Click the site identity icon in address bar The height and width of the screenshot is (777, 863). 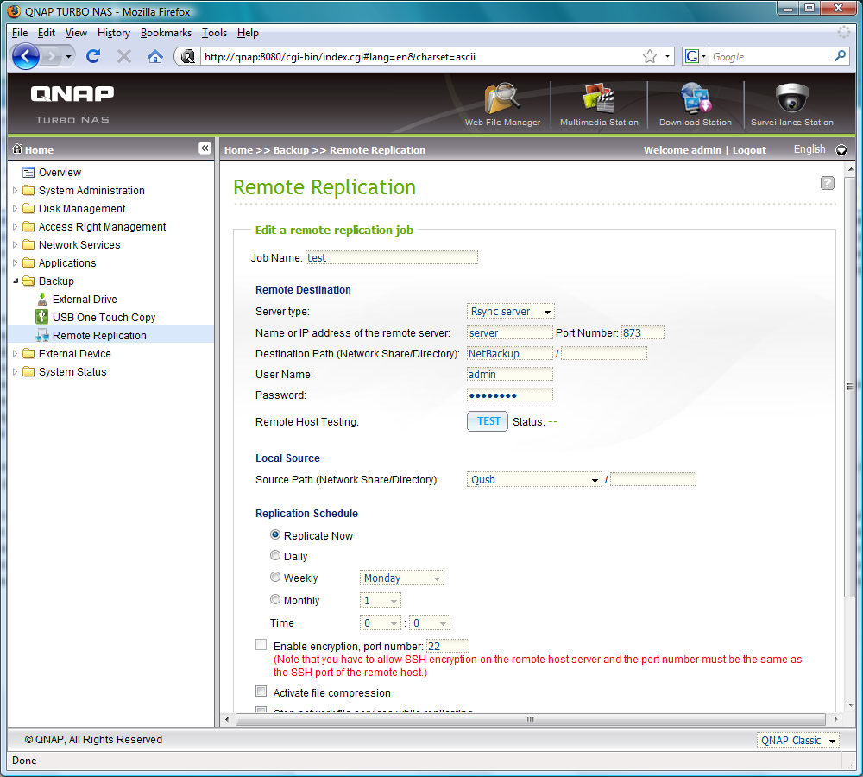[x=187, y=56]
